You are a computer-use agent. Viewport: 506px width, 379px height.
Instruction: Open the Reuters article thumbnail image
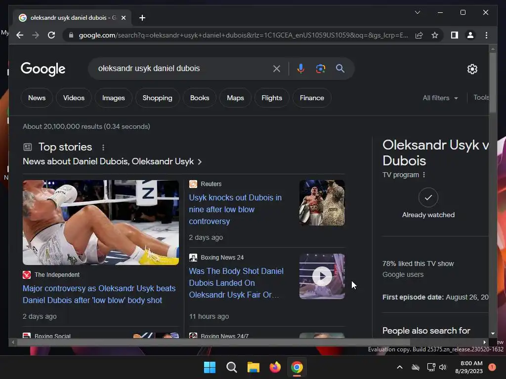coord(322,203)
